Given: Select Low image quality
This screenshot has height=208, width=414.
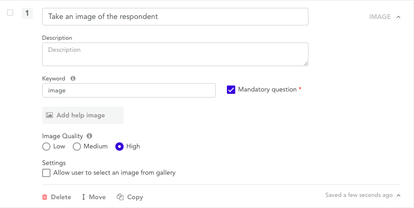Looking at the screenshot, I should [x=46, y=147].
